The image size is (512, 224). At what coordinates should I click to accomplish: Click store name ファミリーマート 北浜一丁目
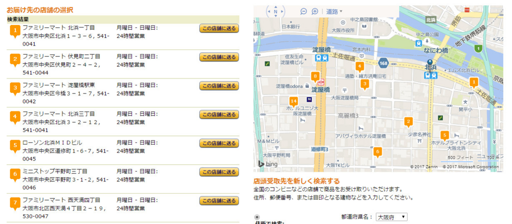59,28
